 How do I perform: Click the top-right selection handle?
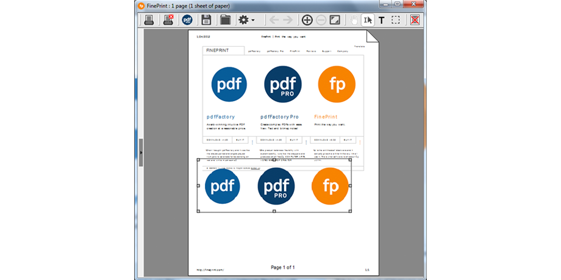pyautogui.click(x=350, y=159)
